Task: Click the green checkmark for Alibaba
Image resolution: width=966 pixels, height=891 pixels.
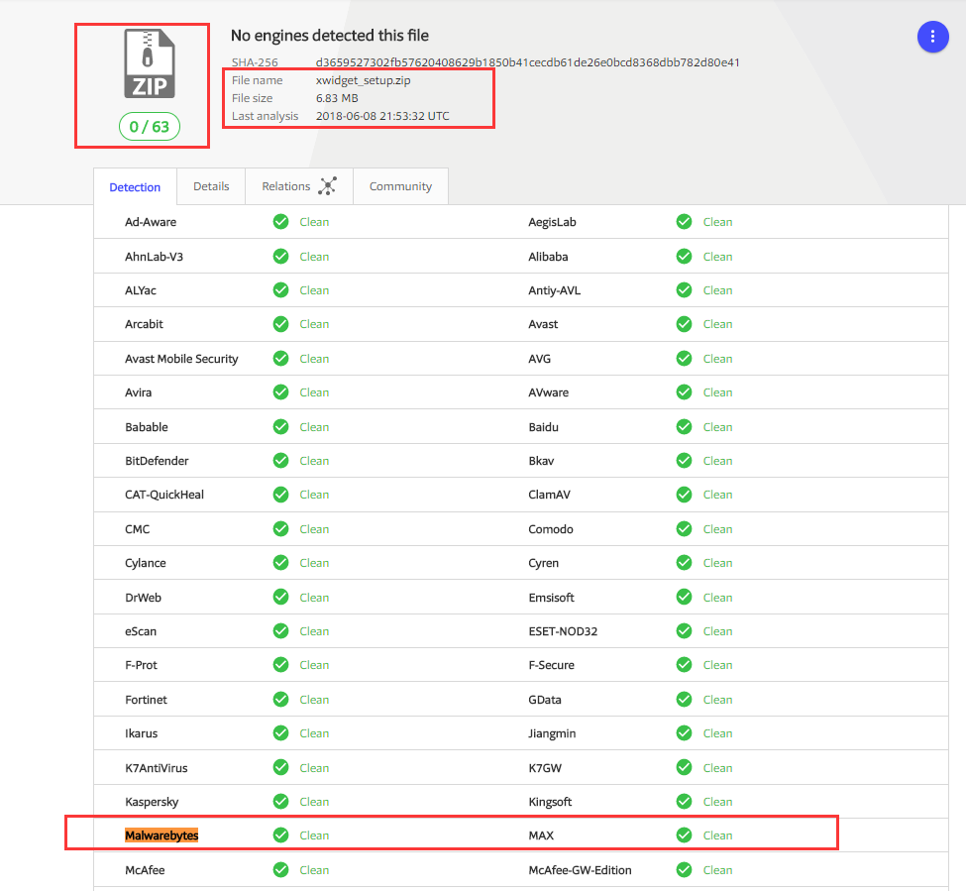Action: coord(684,257)
